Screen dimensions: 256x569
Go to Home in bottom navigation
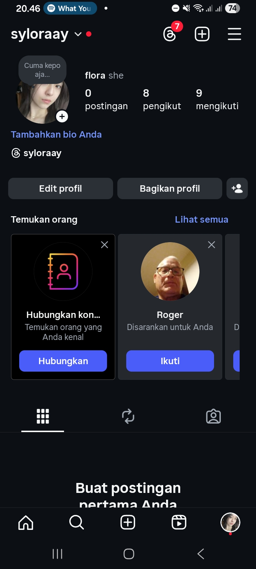(26, 523)
